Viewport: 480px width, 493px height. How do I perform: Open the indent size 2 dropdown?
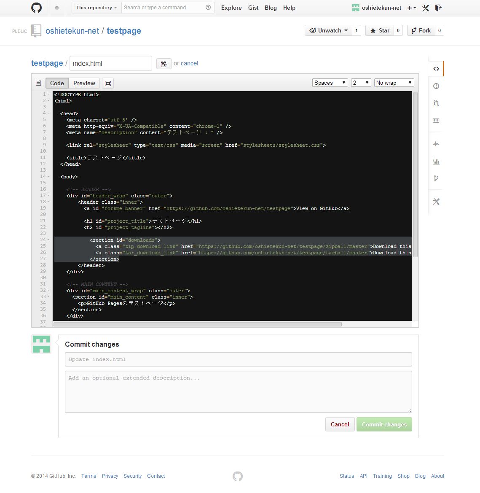pos(361,83)
